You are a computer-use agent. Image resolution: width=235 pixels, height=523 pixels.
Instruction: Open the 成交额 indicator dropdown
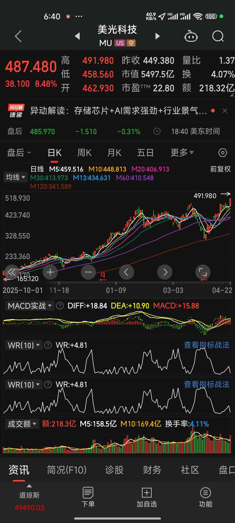coord(22,424)
